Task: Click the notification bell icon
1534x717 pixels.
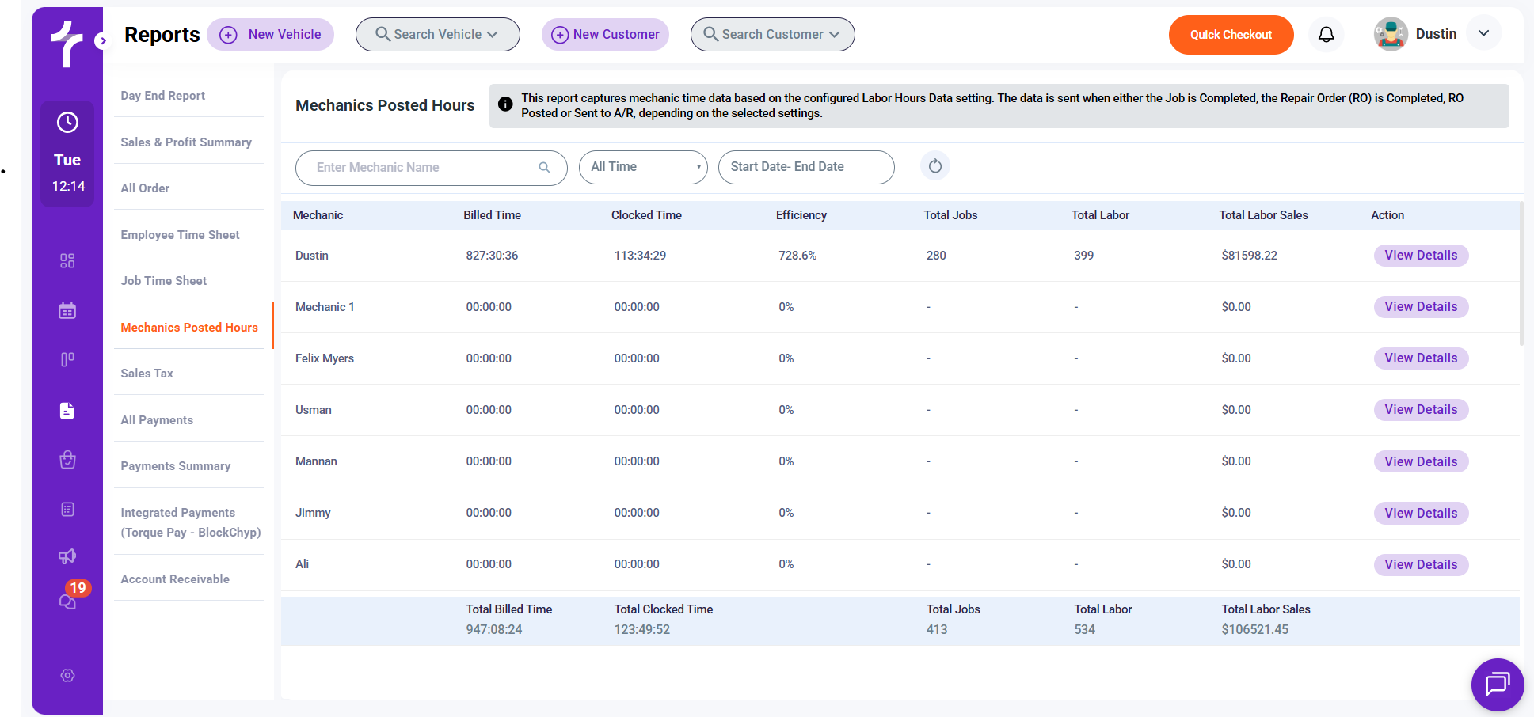Action: pos(1326,35)
